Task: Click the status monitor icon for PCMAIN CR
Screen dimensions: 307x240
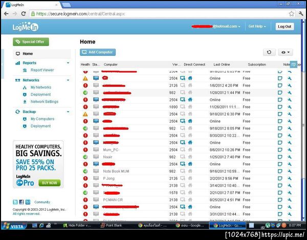Action: click(x=96, y=200)
